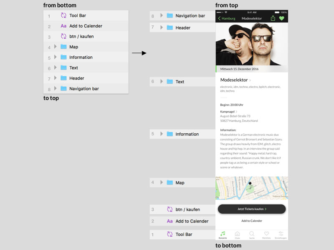Screen dimensions: 334x250
Task: Open the Modeselektor artist title link
Action: [234, 80]
